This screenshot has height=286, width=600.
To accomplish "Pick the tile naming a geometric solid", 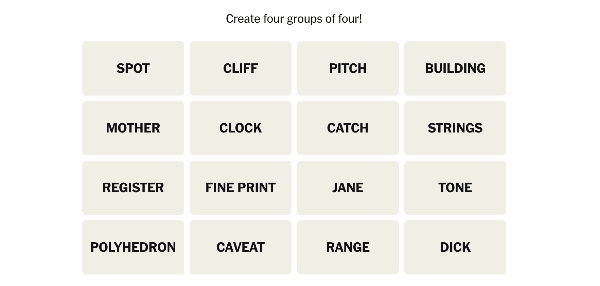I will (133, 247).
